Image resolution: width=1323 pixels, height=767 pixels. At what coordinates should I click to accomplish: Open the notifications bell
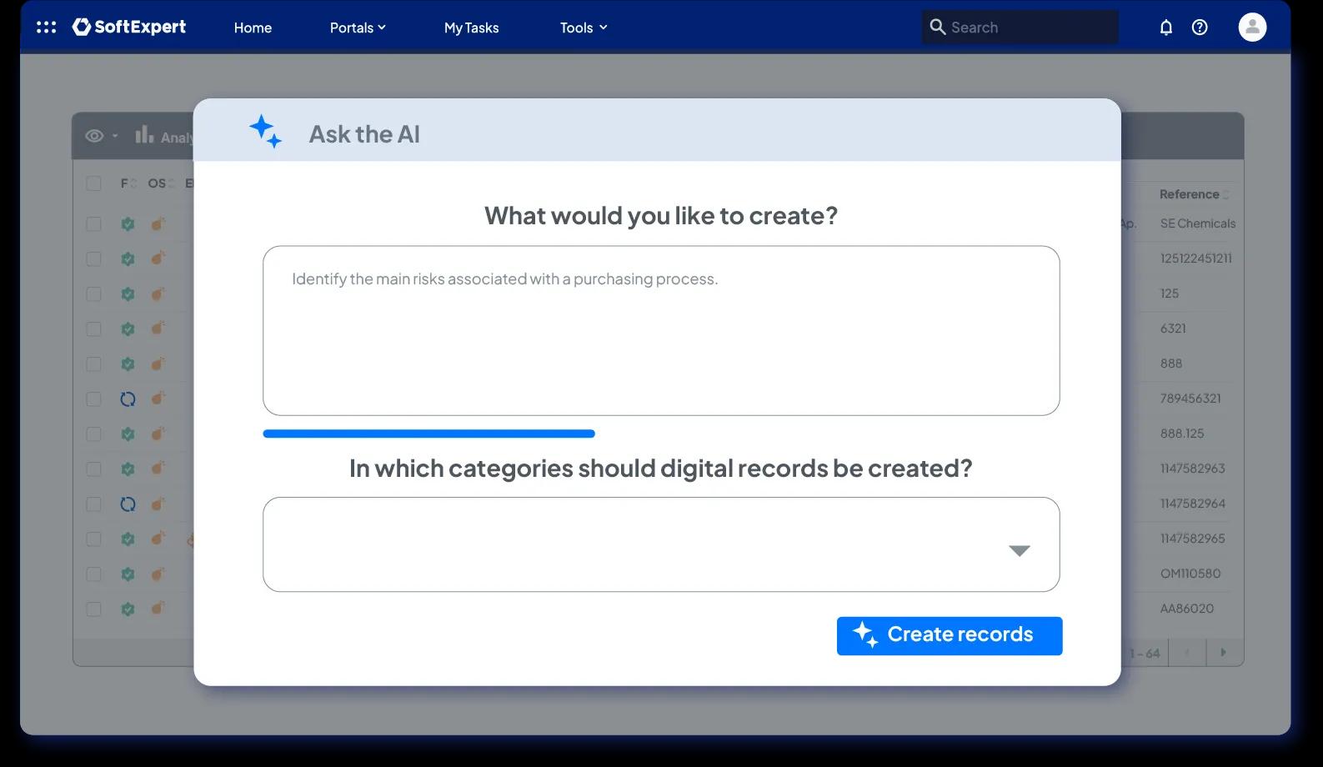pos(1166,28)
